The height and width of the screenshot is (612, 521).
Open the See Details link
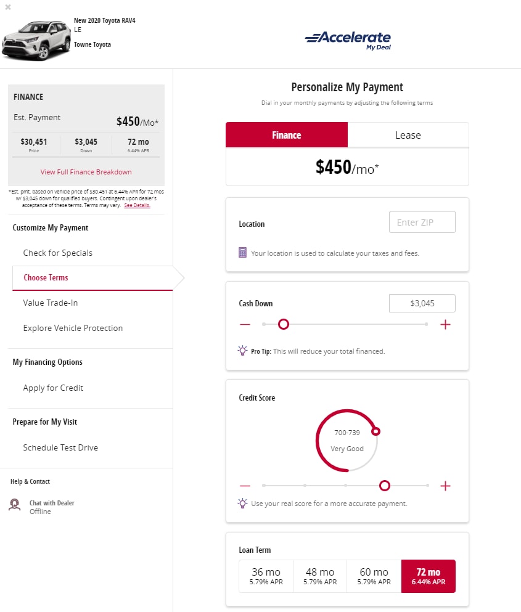(137, 205)
